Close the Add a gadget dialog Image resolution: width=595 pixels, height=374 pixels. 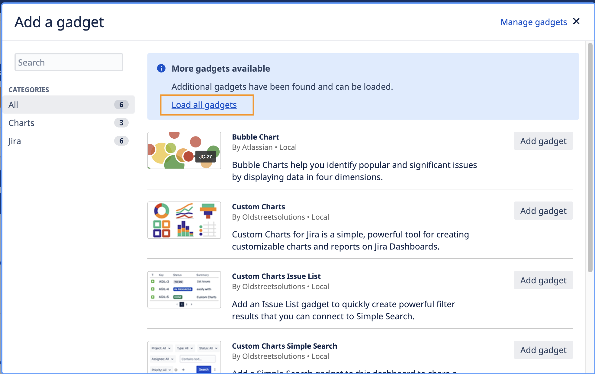(576, 21)
